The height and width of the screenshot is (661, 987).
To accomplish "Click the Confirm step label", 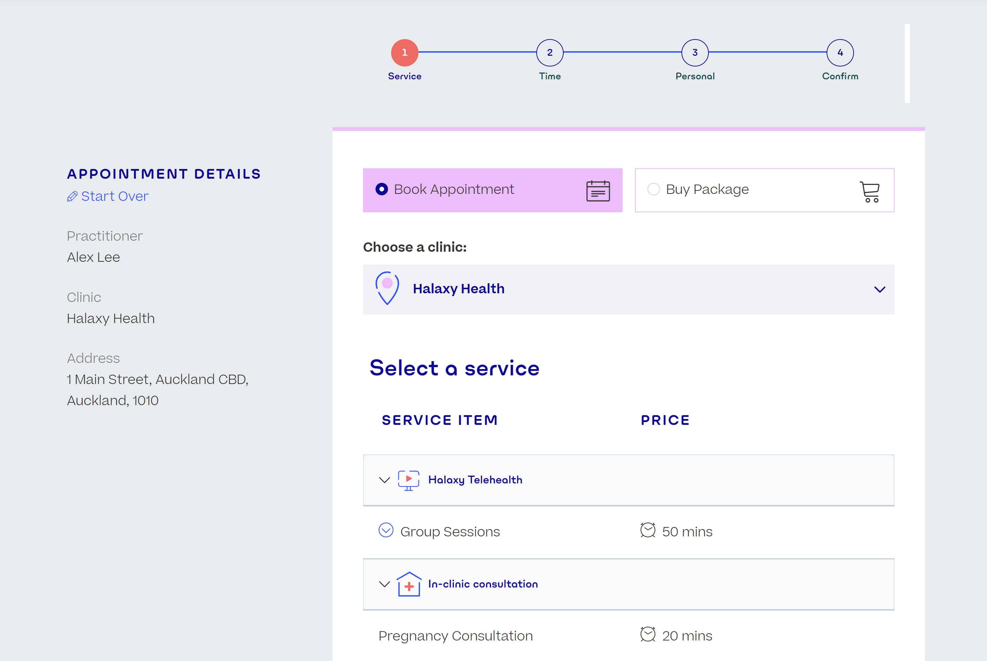I will point(840,76).
